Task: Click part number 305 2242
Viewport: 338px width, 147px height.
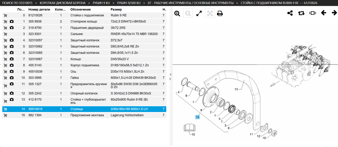Action: 35,94
